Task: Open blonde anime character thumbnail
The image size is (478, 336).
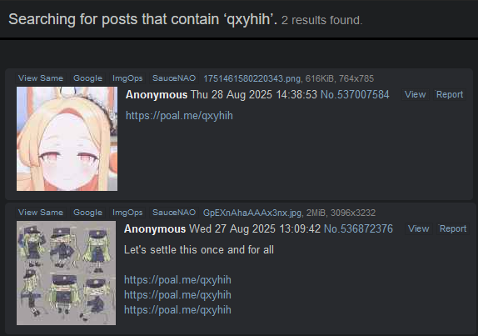Action: click(67, 139)
